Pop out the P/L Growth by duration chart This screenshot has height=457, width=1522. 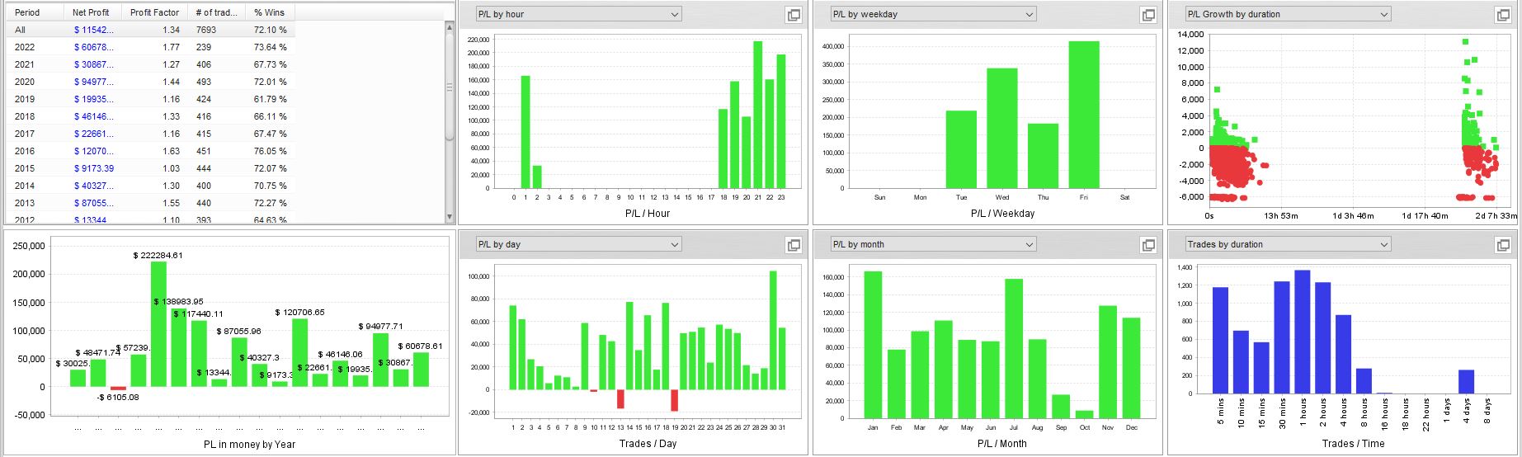[x=1503, y=15]
